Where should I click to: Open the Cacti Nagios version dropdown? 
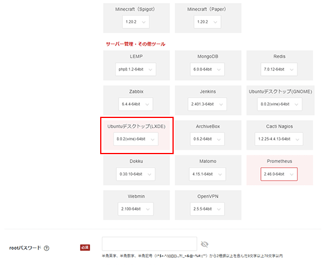[x=279, y=139]
